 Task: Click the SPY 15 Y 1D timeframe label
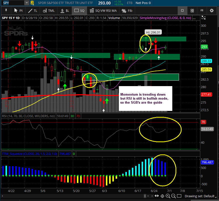[10, 18]
